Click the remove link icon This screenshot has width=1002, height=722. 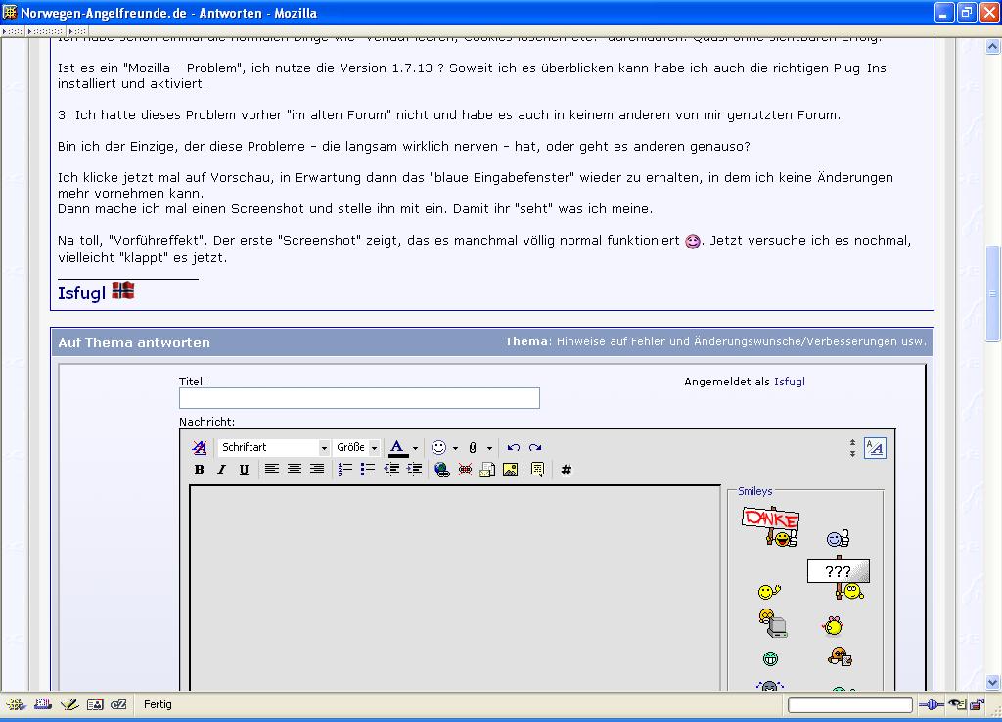pos(465,470)
